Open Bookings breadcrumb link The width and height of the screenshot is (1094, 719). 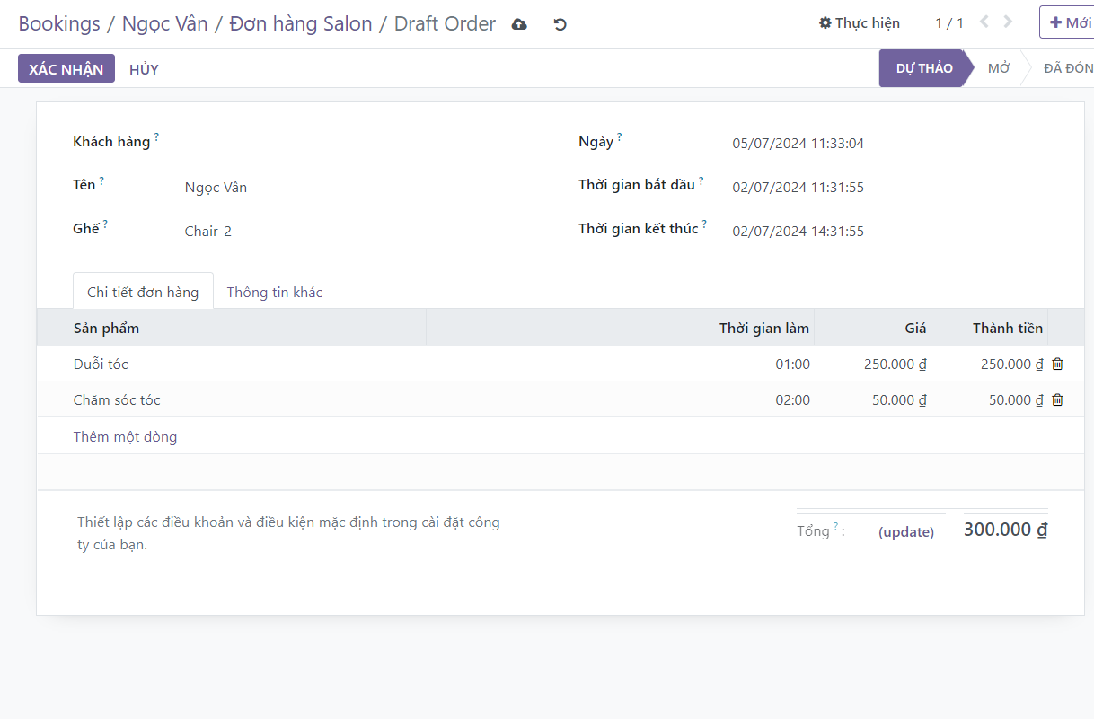[x=59, y=24]
